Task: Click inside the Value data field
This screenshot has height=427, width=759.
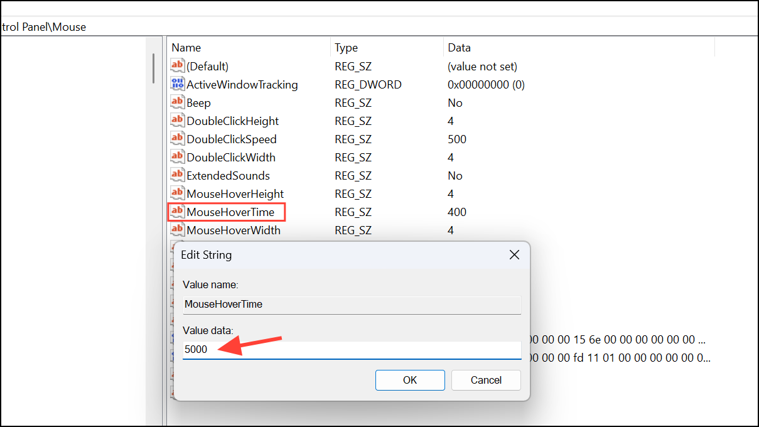Action: point(352,349)
